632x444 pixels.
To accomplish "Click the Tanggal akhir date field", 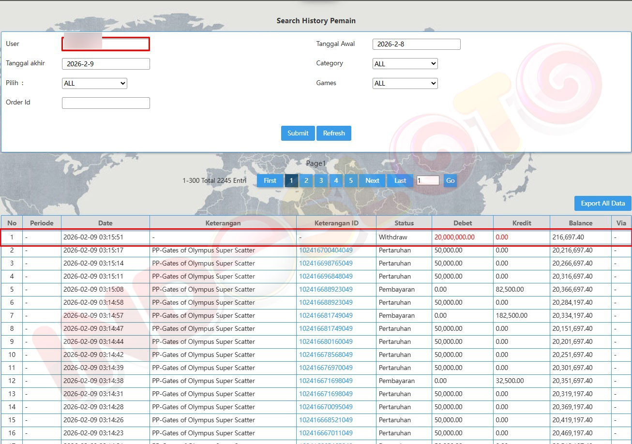I will click(x=106, y=64).
